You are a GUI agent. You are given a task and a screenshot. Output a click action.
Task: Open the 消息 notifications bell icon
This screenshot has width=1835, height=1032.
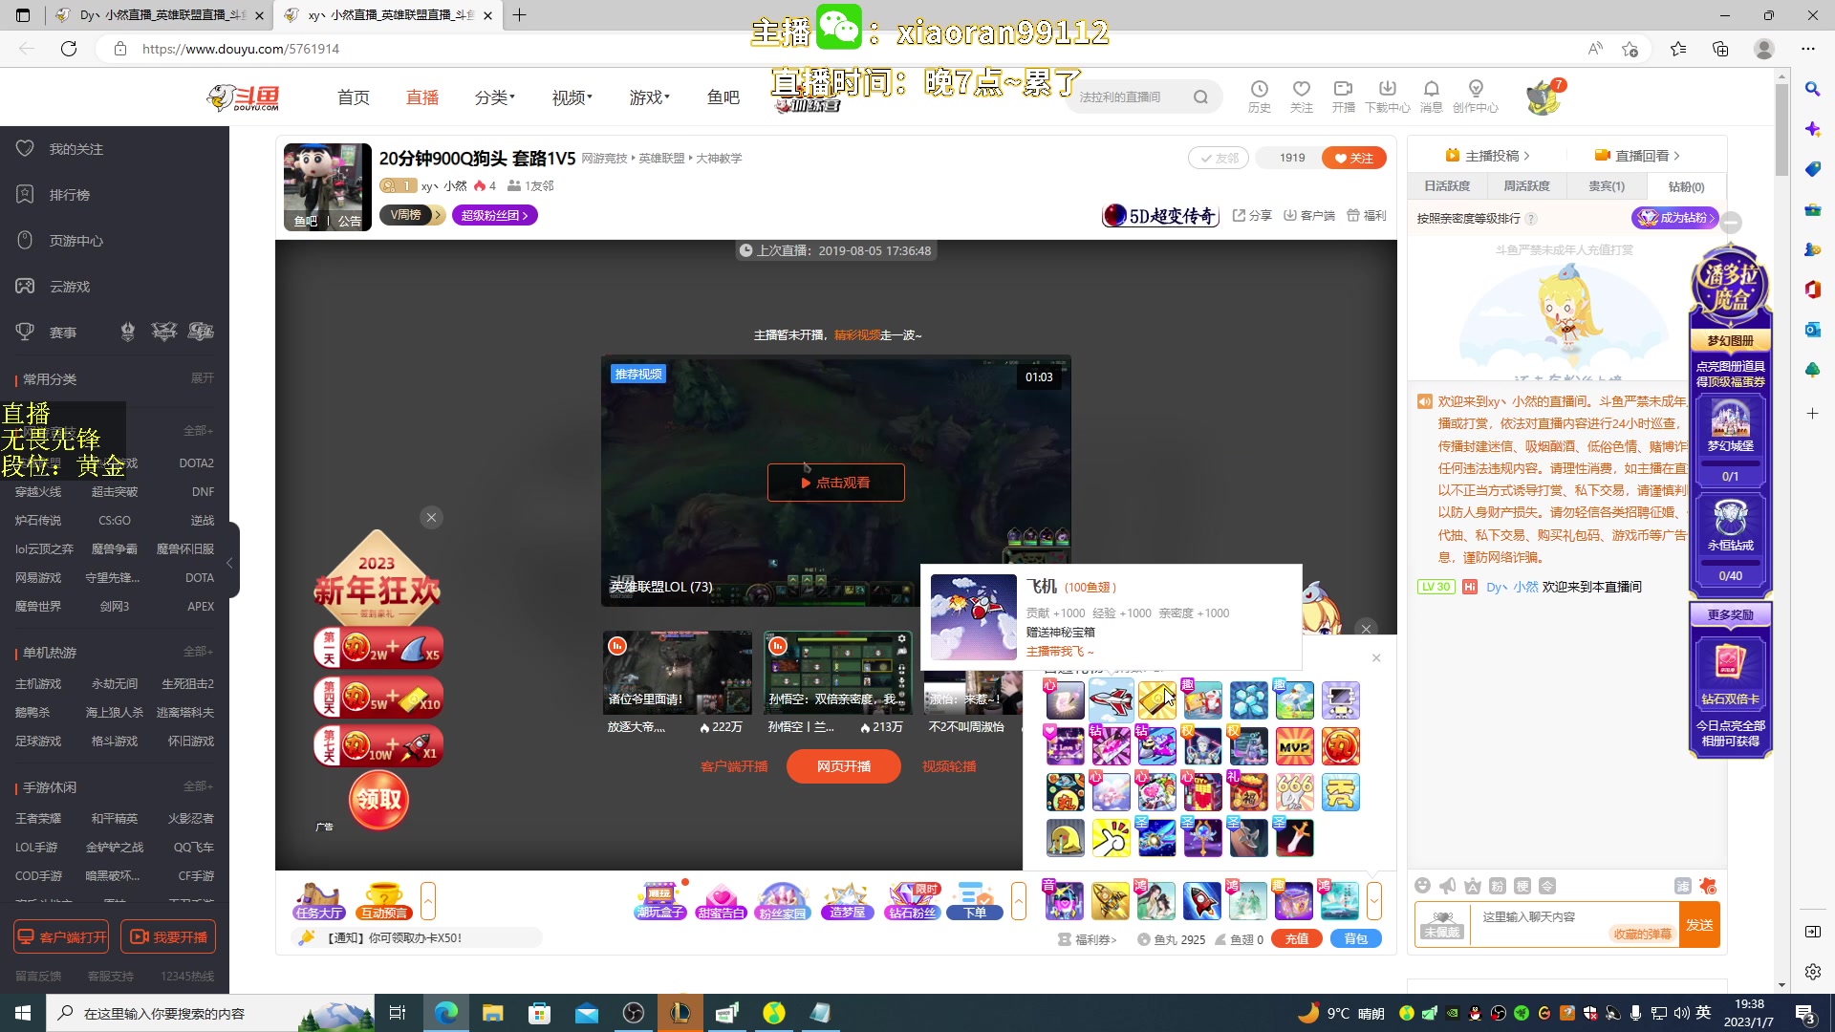[x=1432, y=97]
